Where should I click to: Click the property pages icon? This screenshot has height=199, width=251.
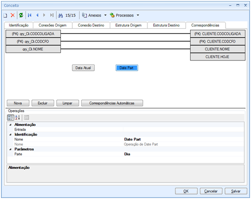tap(27, 118)
